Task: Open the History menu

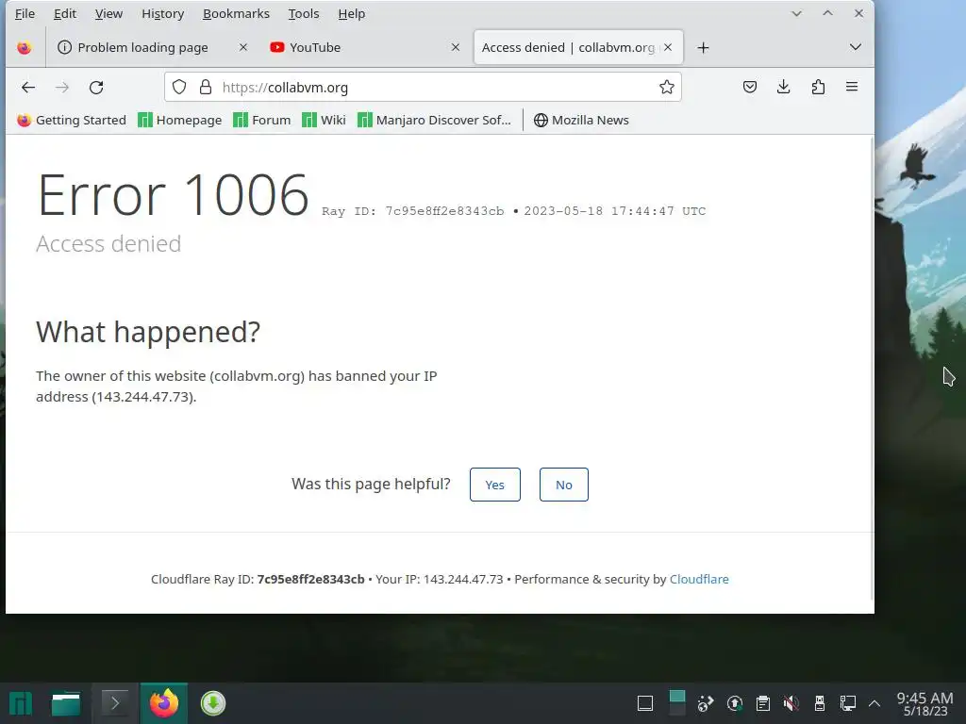Action: 162,13
